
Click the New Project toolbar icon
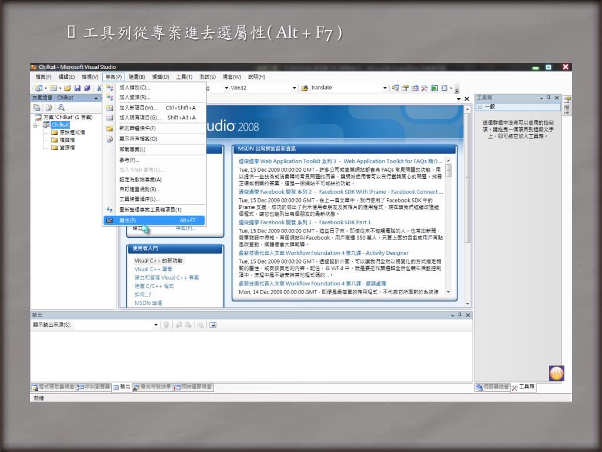[39, 88]
